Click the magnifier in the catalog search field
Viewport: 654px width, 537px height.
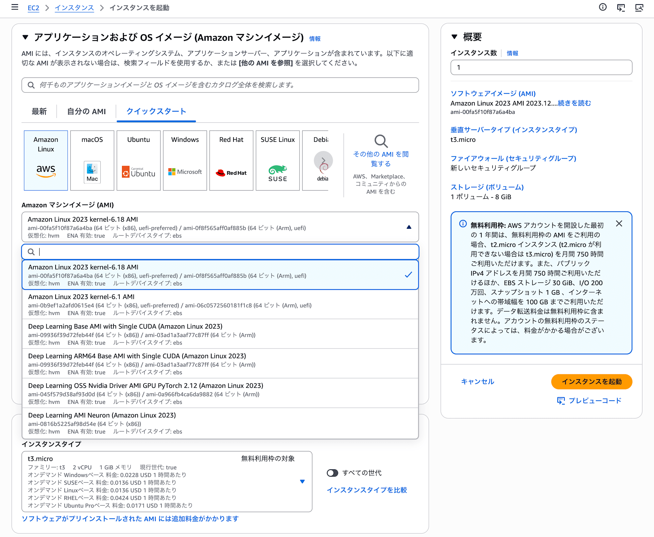tap(31, 85)
